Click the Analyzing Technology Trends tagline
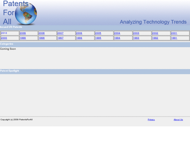The width and height of the screenshot is (190, 142). 153,22
